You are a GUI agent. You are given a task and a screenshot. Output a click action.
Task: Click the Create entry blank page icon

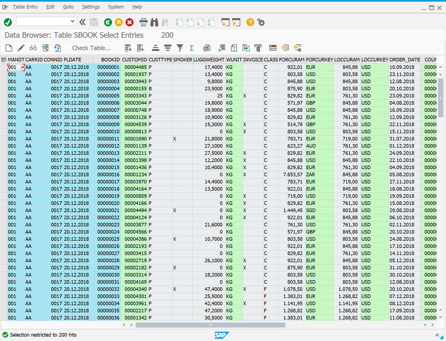click(9, 48)
